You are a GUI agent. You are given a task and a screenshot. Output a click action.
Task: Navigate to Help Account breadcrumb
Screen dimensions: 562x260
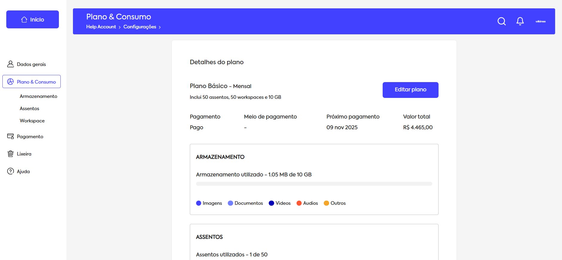point(101,27)
